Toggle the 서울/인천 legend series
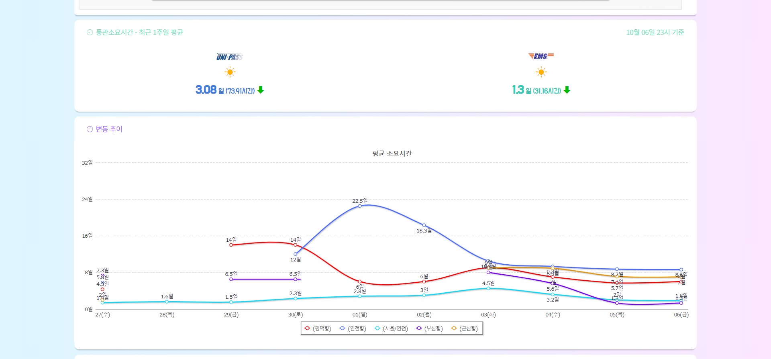771x359 pixels. tap(391, 328)
